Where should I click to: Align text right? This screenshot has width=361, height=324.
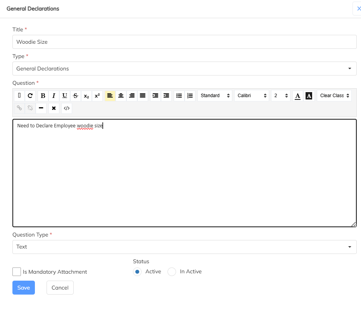tap(132, 96)
